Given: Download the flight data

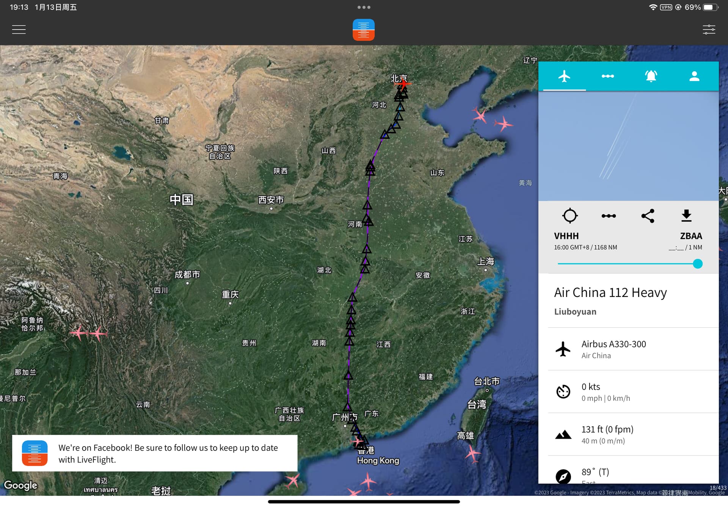Looking at the screenshot, I should point(686,216).
